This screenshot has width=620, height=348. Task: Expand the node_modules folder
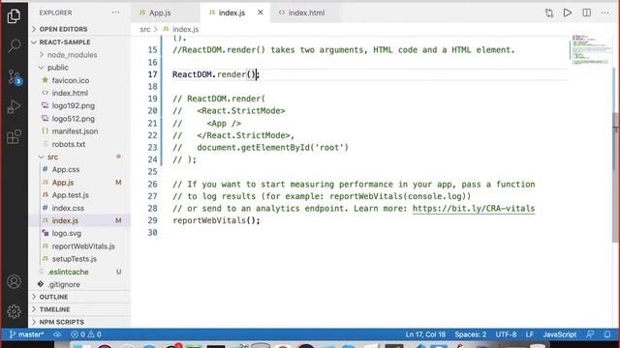click(x=79, y=55)
